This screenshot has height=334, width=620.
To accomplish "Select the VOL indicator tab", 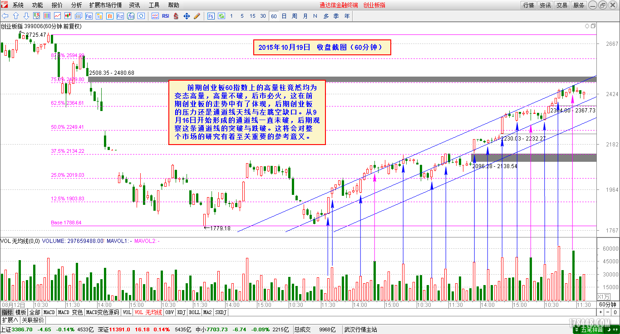I will (x=127, y=312).
